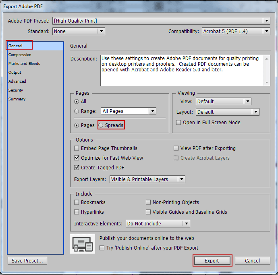Open the Range All Pages dropdown

129,111
